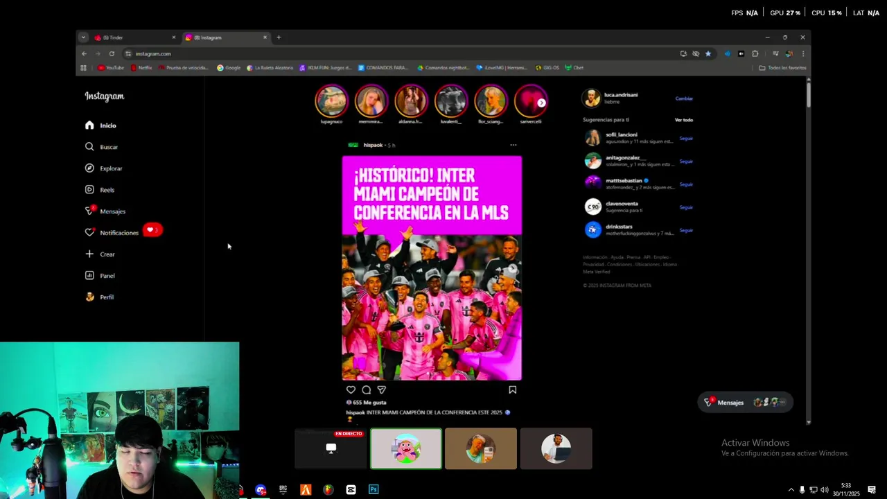Open Perfil in the sidebar
Viewport: 887px width, 499px height.
coord(100,297)
